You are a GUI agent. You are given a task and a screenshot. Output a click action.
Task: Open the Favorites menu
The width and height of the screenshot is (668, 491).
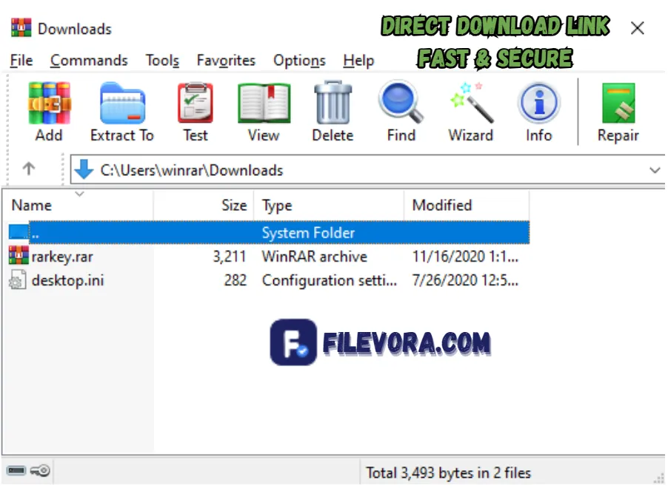[x=226, y=61]
